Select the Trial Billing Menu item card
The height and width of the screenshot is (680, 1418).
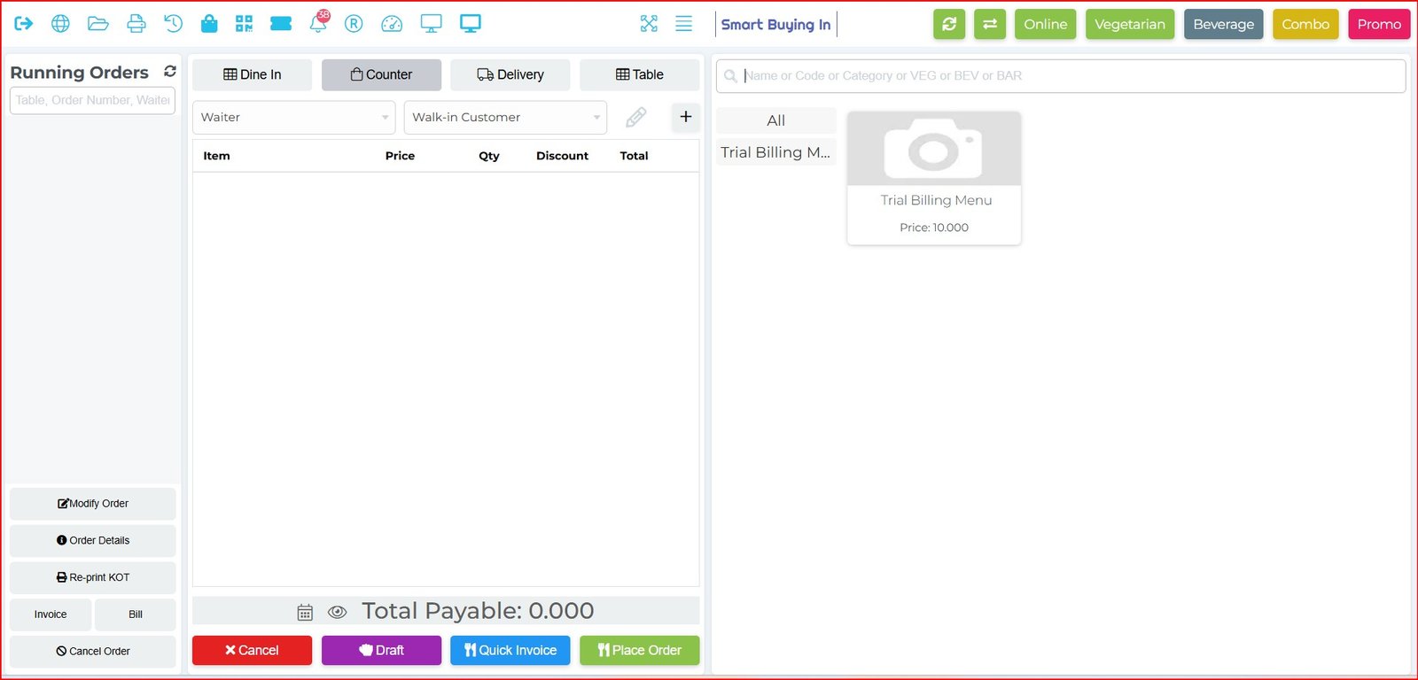click(x=934, y=178)
